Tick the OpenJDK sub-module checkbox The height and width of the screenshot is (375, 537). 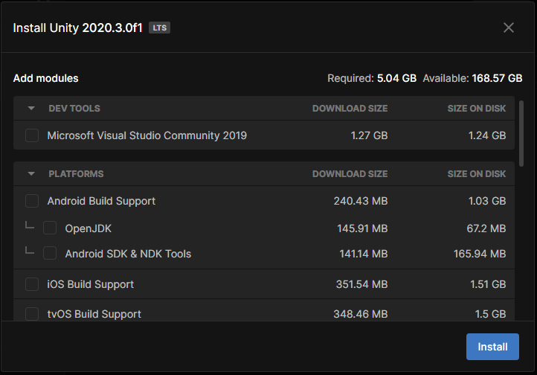tap(50, 228)
